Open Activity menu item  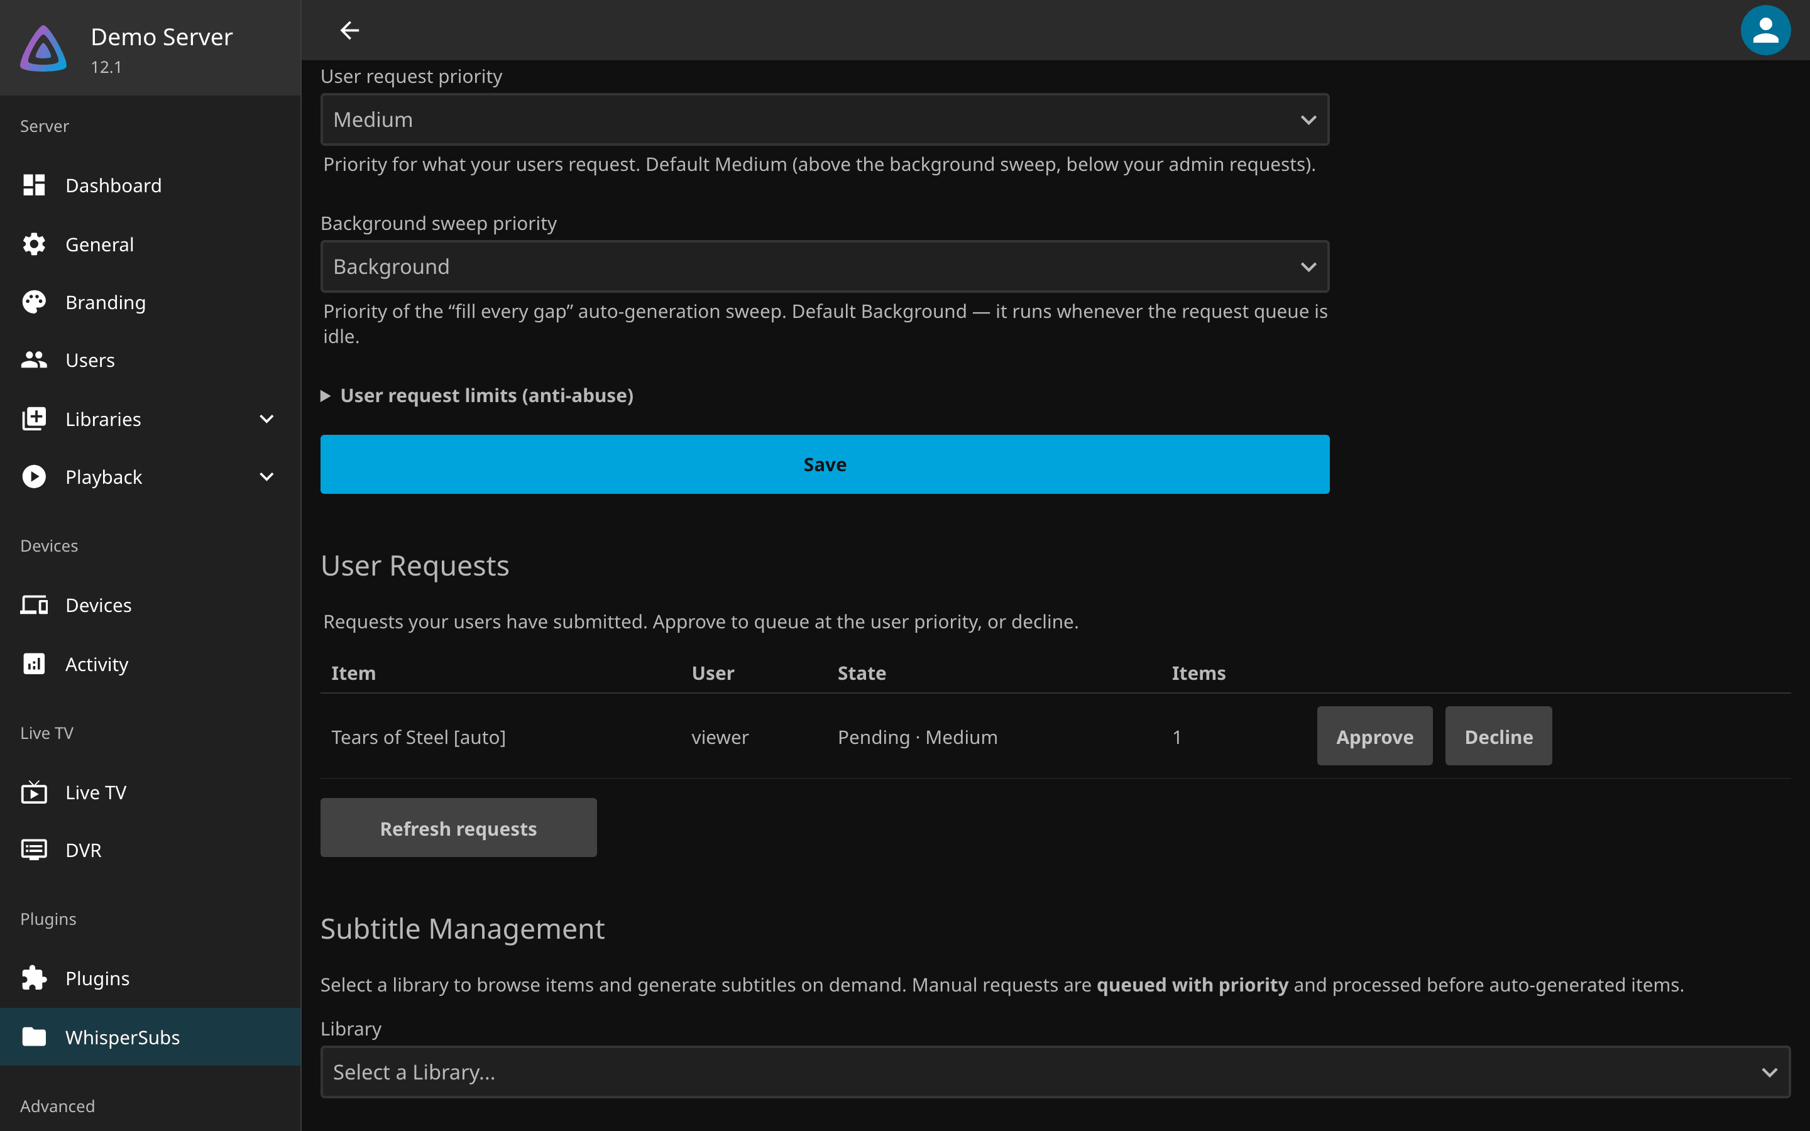pos(150,664)
